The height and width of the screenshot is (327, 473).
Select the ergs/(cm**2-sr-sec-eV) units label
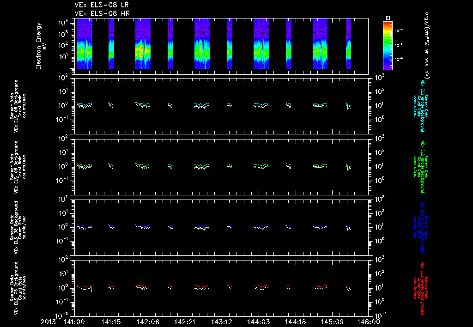point(427,45)
